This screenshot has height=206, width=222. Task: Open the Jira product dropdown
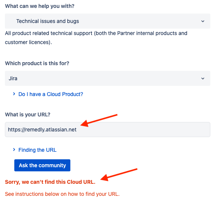pyautogui.click(x=108, y=78)
